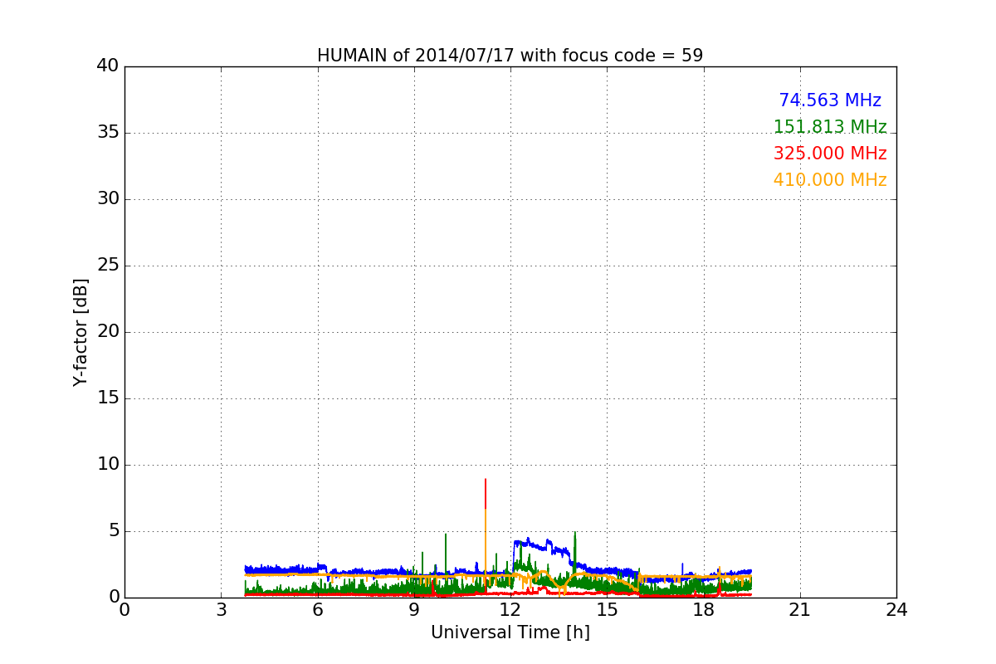Click the y-axis tick label '30'
996x664 pixels.
[x=108, y=199]
